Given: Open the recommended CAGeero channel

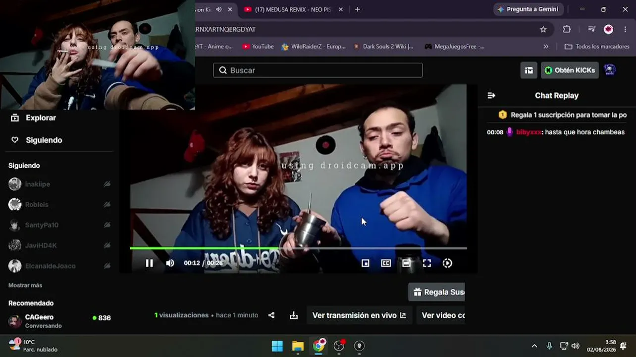Looking at the screenshot, I should (59, 321).
